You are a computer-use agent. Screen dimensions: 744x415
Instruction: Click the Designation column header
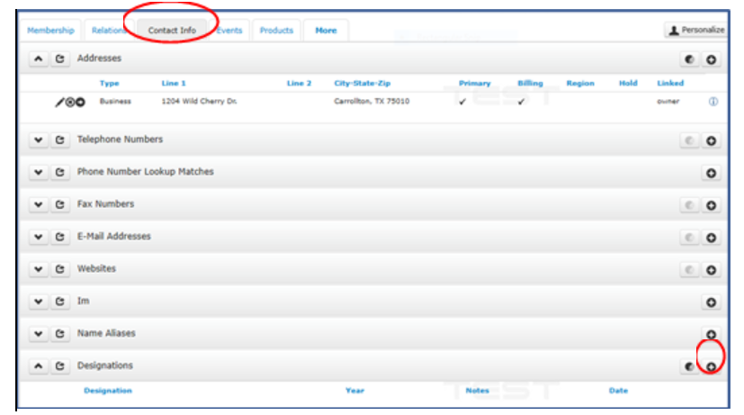coord(108,391)
